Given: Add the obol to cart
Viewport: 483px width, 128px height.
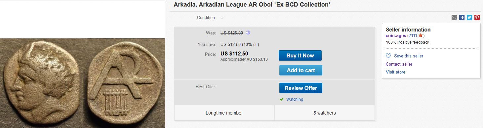Looking at the screenshot, I should tap(301, 70).
